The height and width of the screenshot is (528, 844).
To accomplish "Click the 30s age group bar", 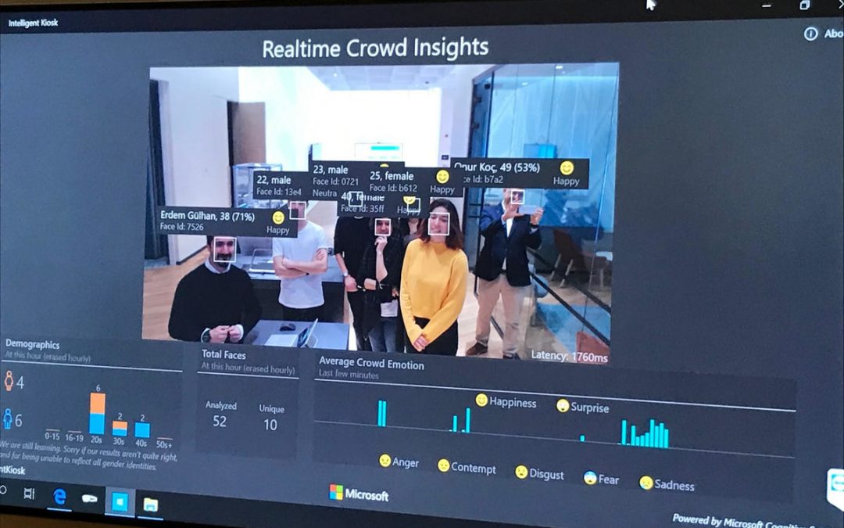I will 120,429.
